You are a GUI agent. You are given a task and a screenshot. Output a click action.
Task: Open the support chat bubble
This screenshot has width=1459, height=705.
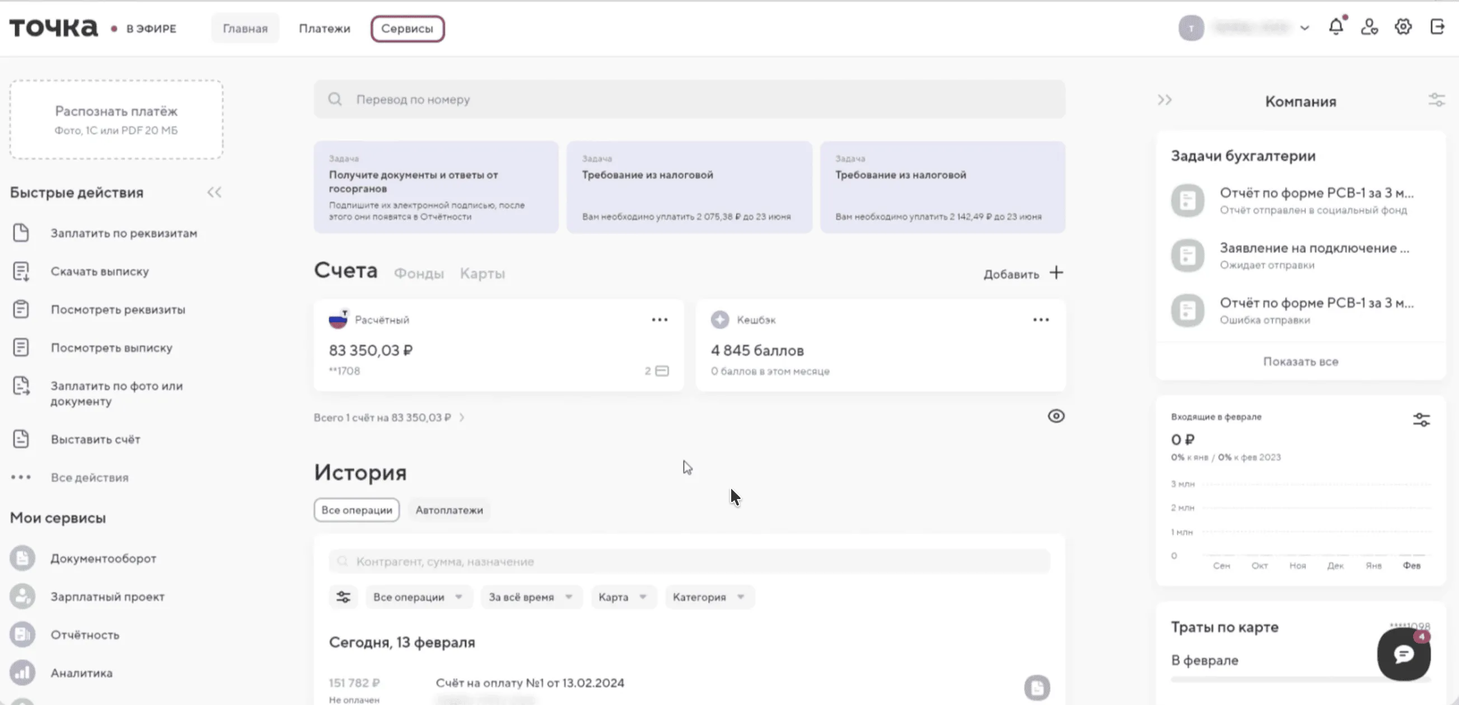pyautogui.click(x=1404, y=655)
